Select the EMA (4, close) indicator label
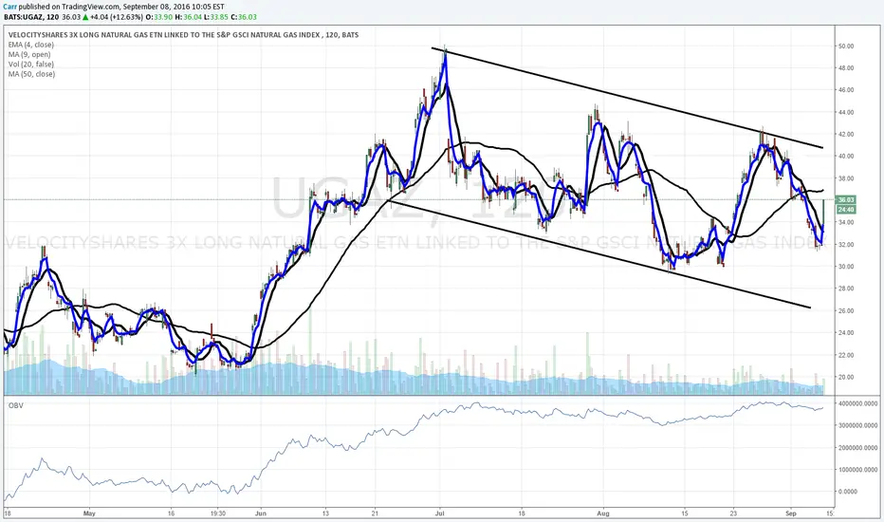 pyautogui.click(x=31, y=45)
